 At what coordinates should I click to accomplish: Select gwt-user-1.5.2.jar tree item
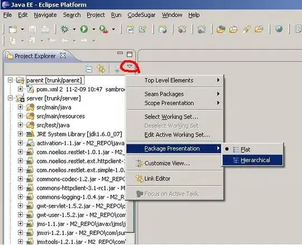point(81,215)
